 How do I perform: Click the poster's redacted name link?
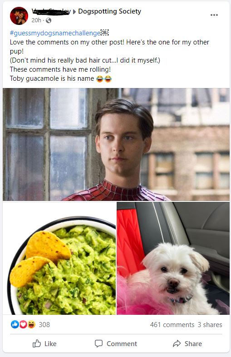pos(51,11)
